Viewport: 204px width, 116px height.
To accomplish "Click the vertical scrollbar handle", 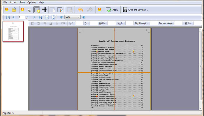I will 201,66.
